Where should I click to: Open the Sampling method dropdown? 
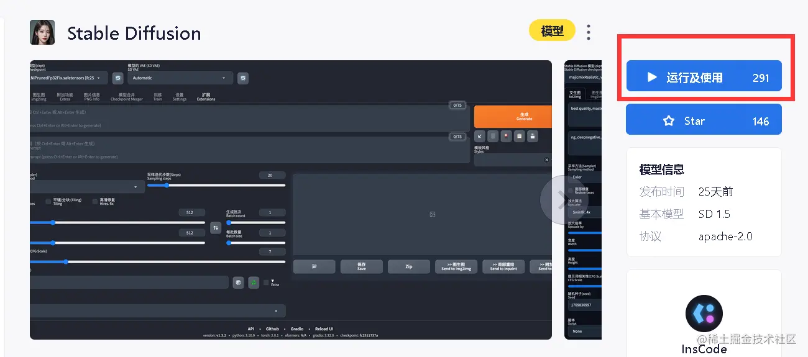87,186
